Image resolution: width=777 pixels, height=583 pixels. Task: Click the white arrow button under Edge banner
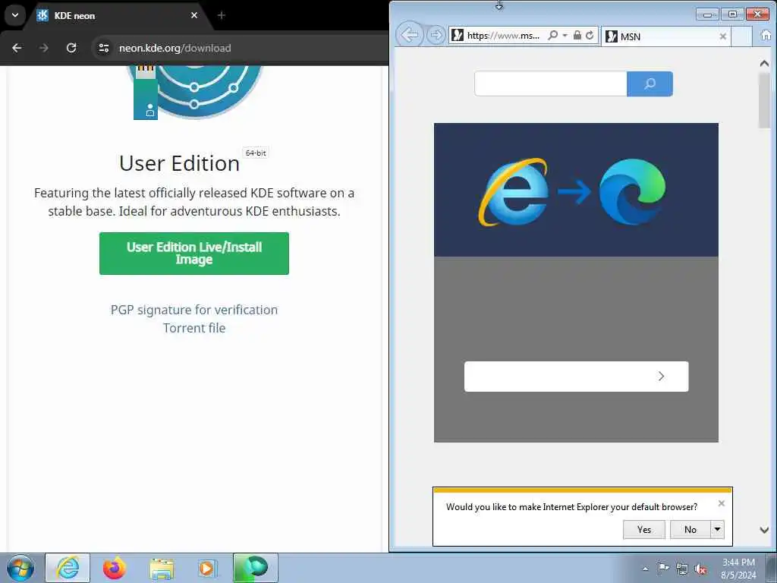(x=577, y=377)
